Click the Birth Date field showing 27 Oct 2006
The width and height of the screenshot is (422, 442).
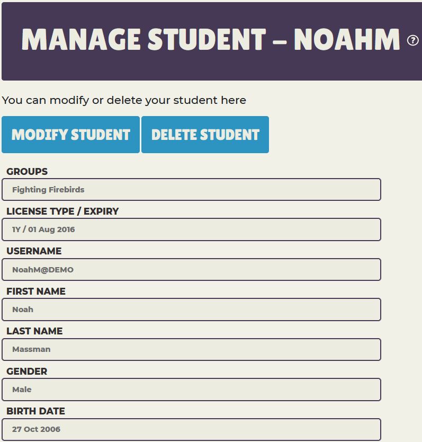[x=191, y=429]
